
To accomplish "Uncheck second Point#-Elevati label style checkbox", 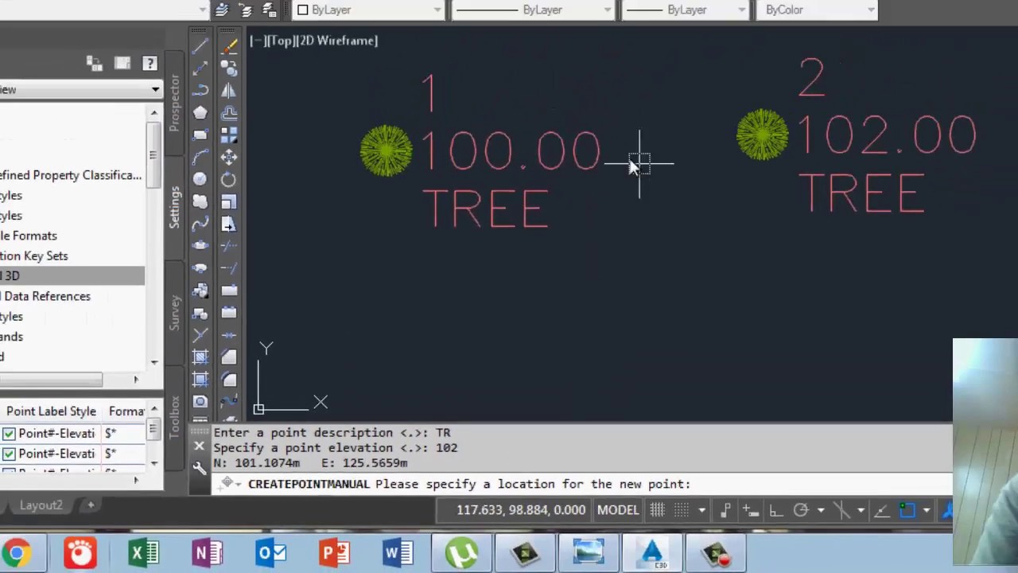I will coord(9,454).
